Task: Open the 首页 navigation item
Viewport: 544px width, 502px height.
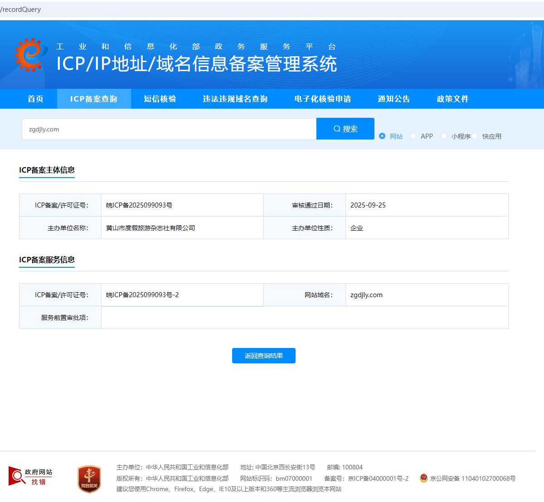Action: [x=35, y=99]
